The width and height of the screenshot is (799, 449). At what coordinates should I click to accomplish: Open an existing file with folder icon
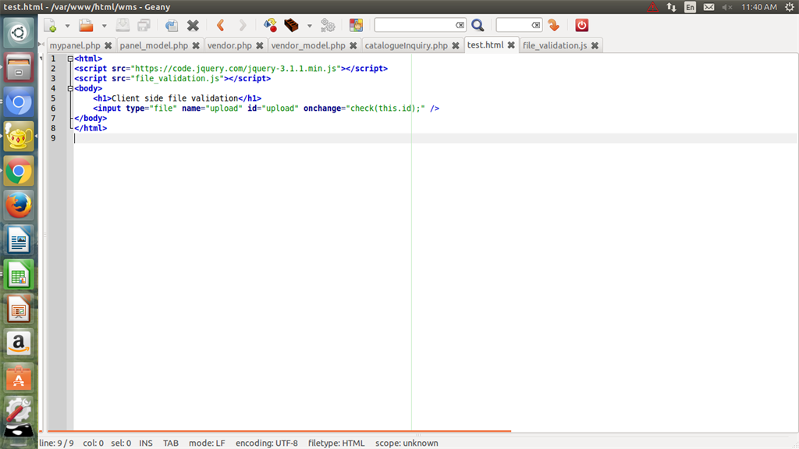[86, 25]
